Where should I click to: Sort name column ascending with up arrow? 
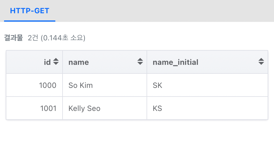point(140,60)
